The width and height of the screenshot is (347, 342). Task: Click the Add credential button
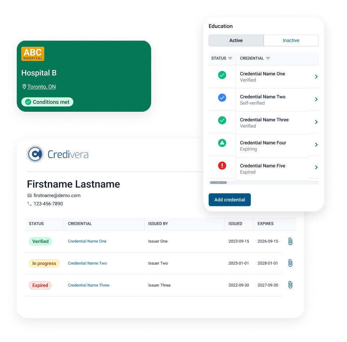coord(230,200)
